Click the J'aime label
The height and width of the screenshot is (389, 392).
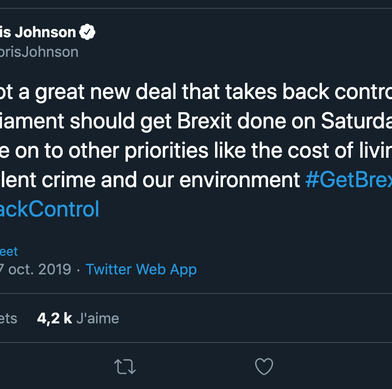(x=98, y=318)
